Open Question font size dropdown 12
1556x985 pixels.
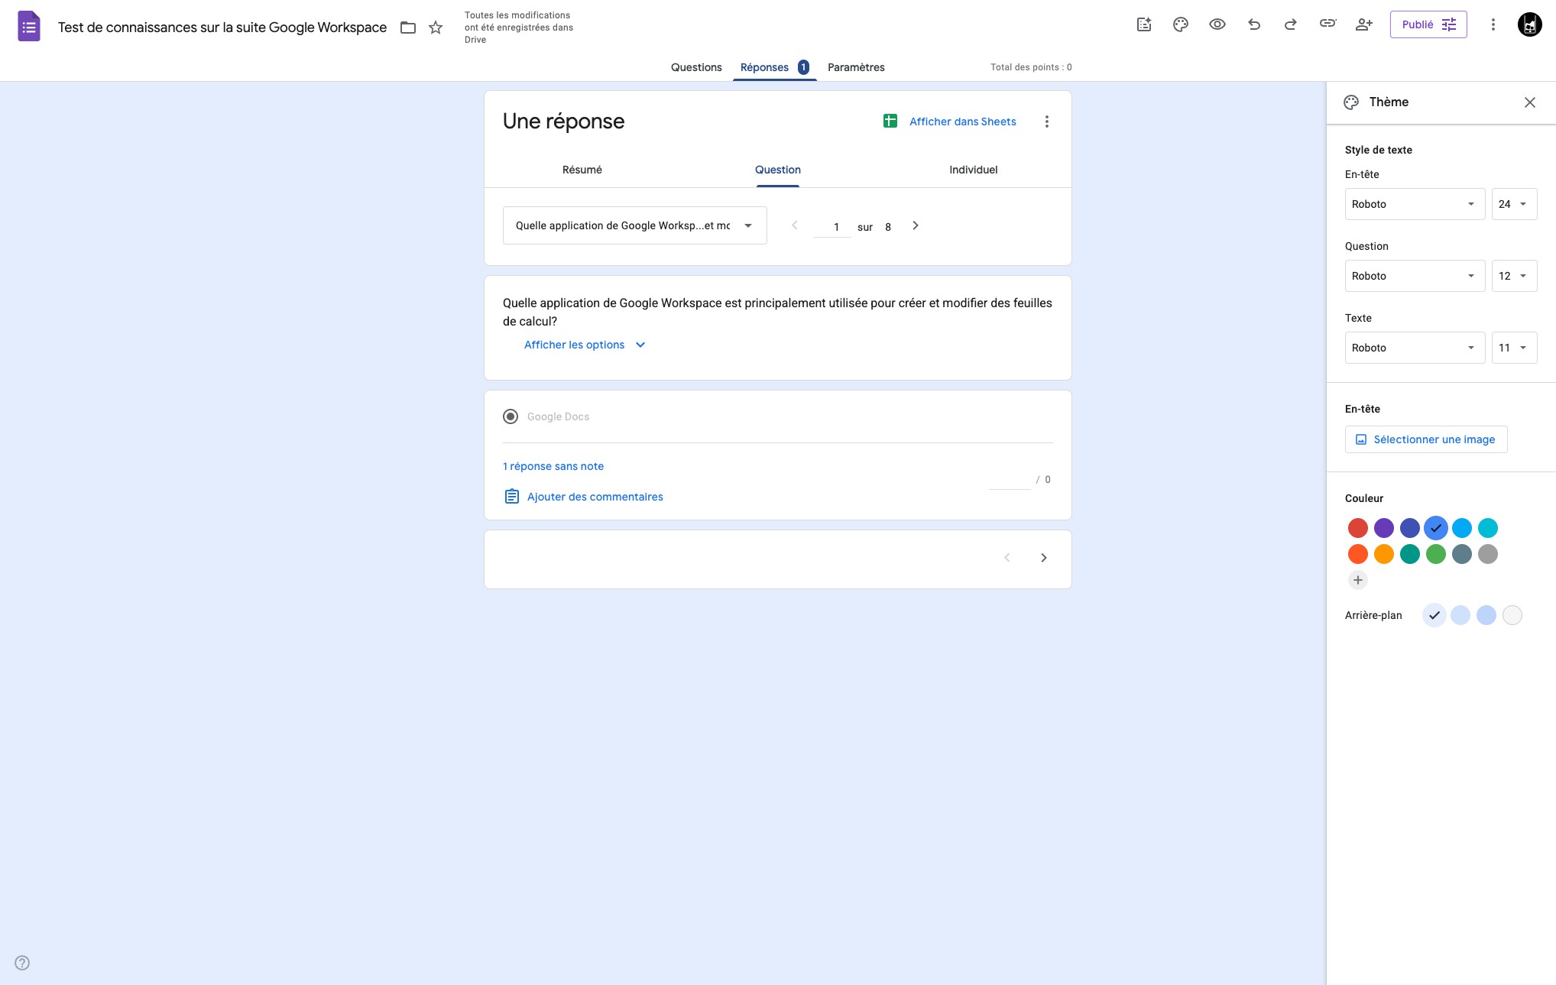coord(1514,276)
